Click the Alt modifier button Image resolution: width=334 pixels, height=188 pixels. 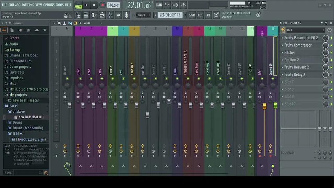tap(208, 15)
